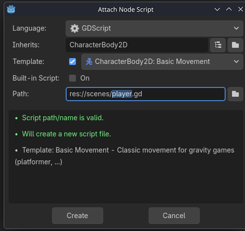
Task: Open the Language GDScript dropdown
Action: [x=154, y=28]
